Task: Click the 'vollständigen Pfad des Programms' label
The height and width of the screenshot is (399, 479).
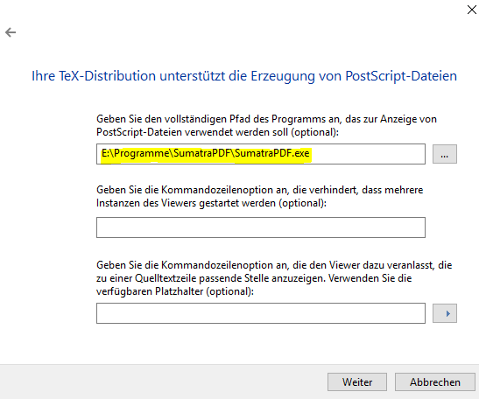Action: [266, 125]
